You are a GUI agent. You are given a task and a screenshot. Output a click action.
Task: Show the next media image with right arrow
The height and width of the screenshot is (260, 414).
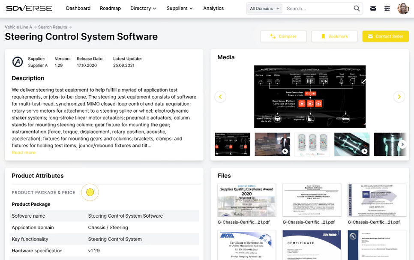(399, 97)
